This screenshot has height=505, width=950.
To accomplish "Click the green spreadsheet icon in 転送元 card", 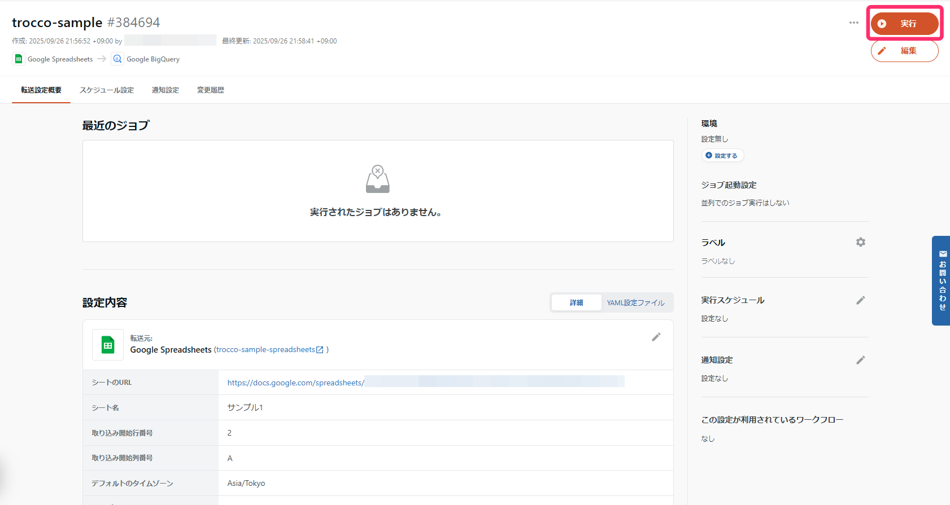I will 108,345.
